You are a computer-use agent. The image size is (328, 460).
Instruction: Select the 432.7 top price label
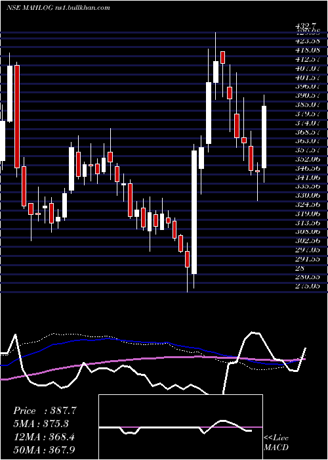306,27
